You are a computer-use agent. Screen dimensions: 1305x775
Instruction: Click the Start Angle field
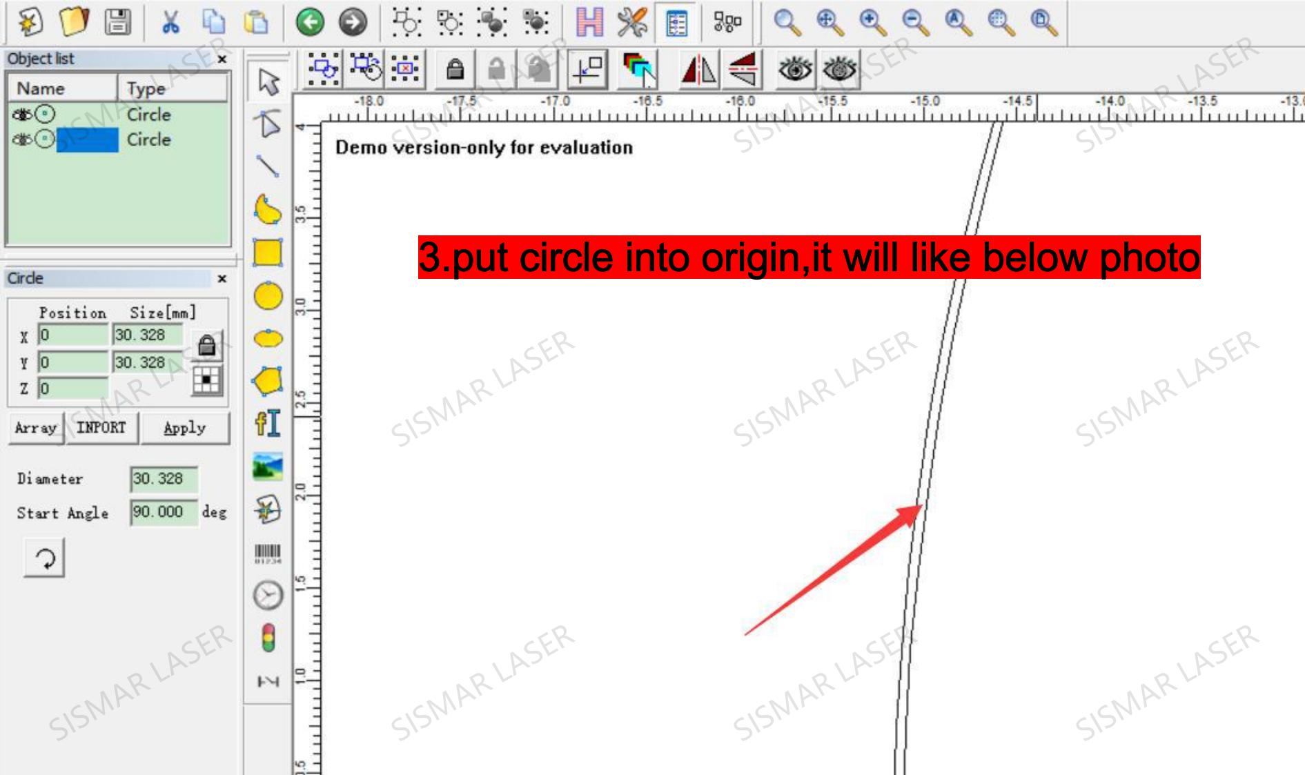[164, 512]
